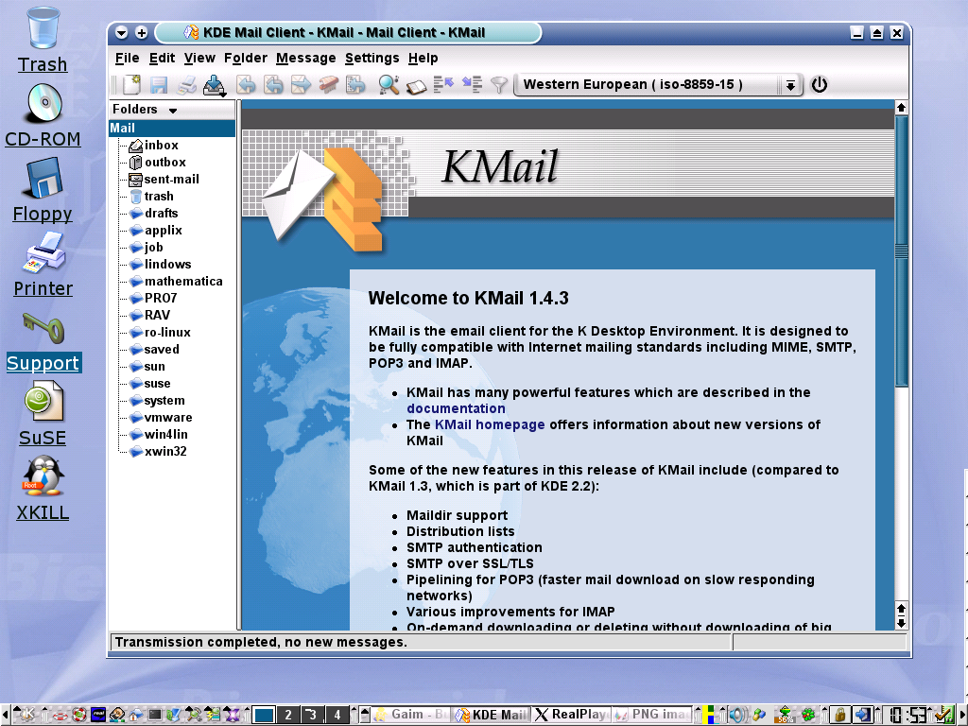Select the saved folder

pos(161,350)
